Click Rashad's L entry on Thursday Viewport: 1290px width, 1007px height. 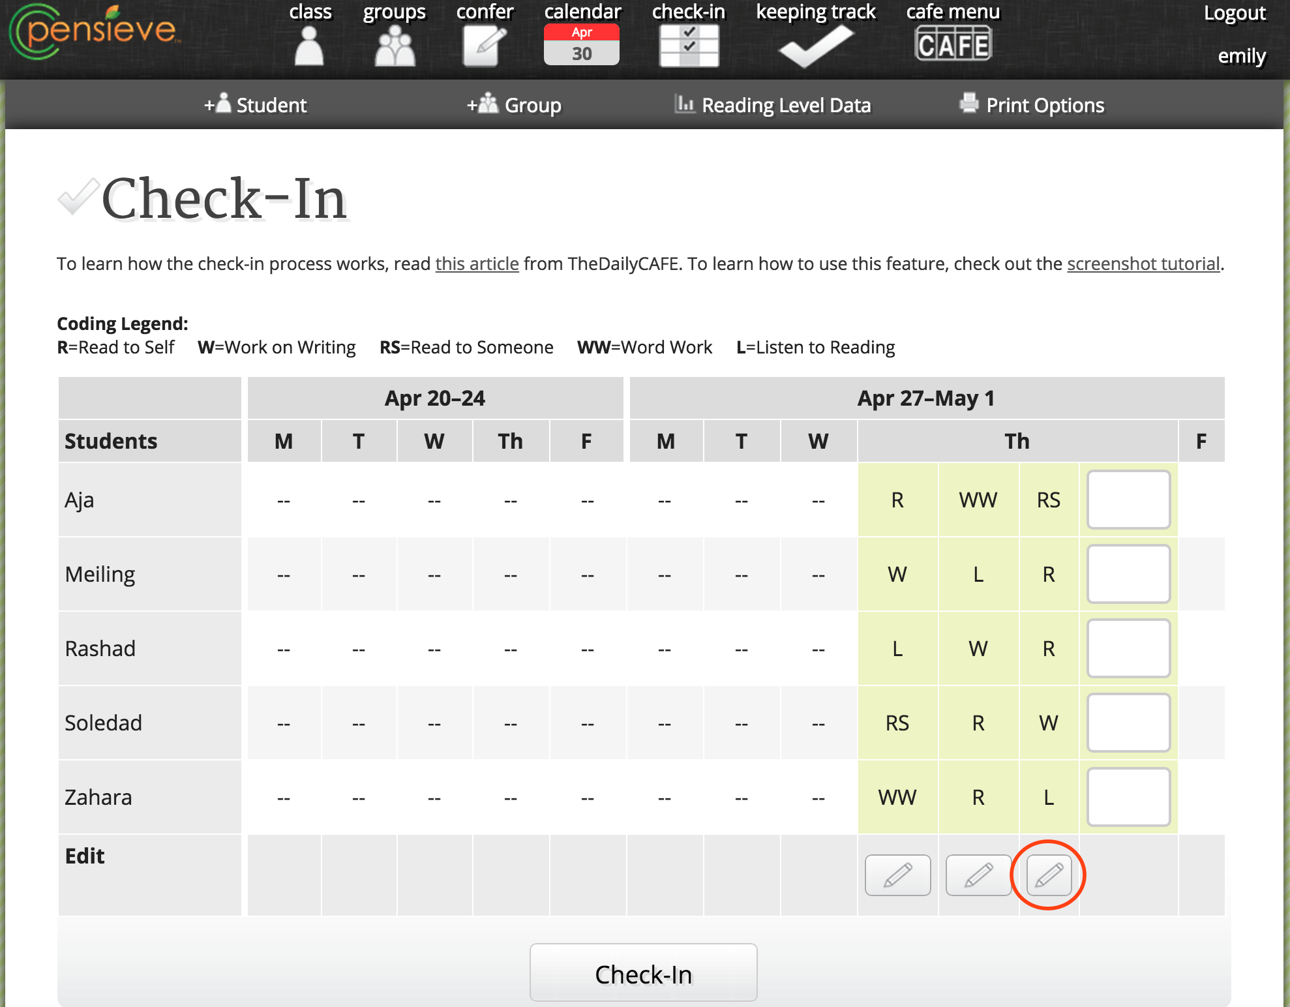point(897,648)
